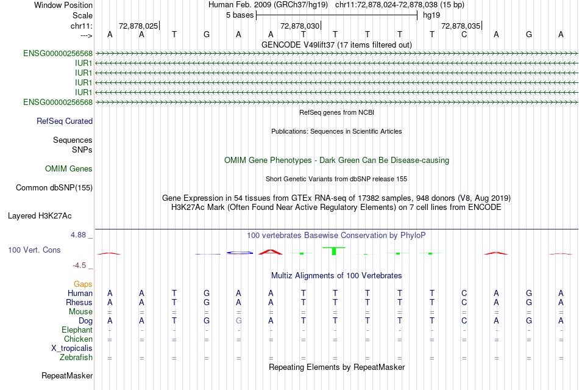
Task: Click the 5 bases scale bar label
Action: click(x=240, y=15)
